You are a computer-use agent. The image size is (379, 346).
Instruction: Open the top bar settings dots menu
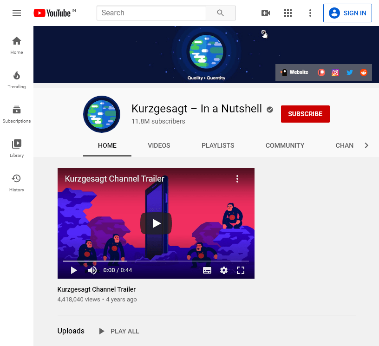[310, 13]
